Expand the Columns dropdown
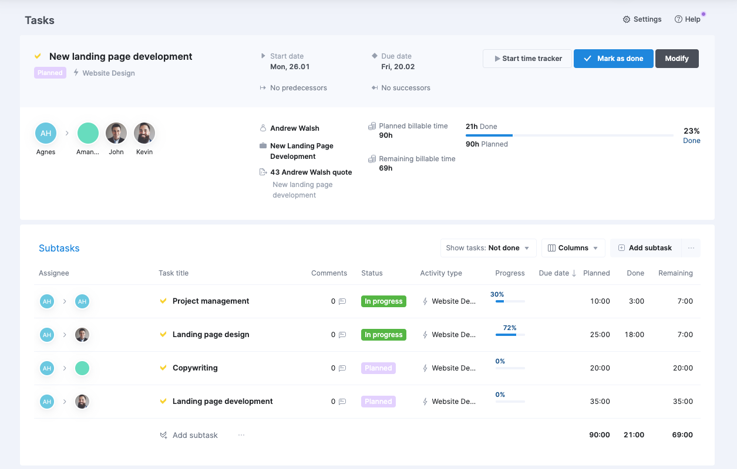Screen dimensions: 737x469 click(573, 248)
